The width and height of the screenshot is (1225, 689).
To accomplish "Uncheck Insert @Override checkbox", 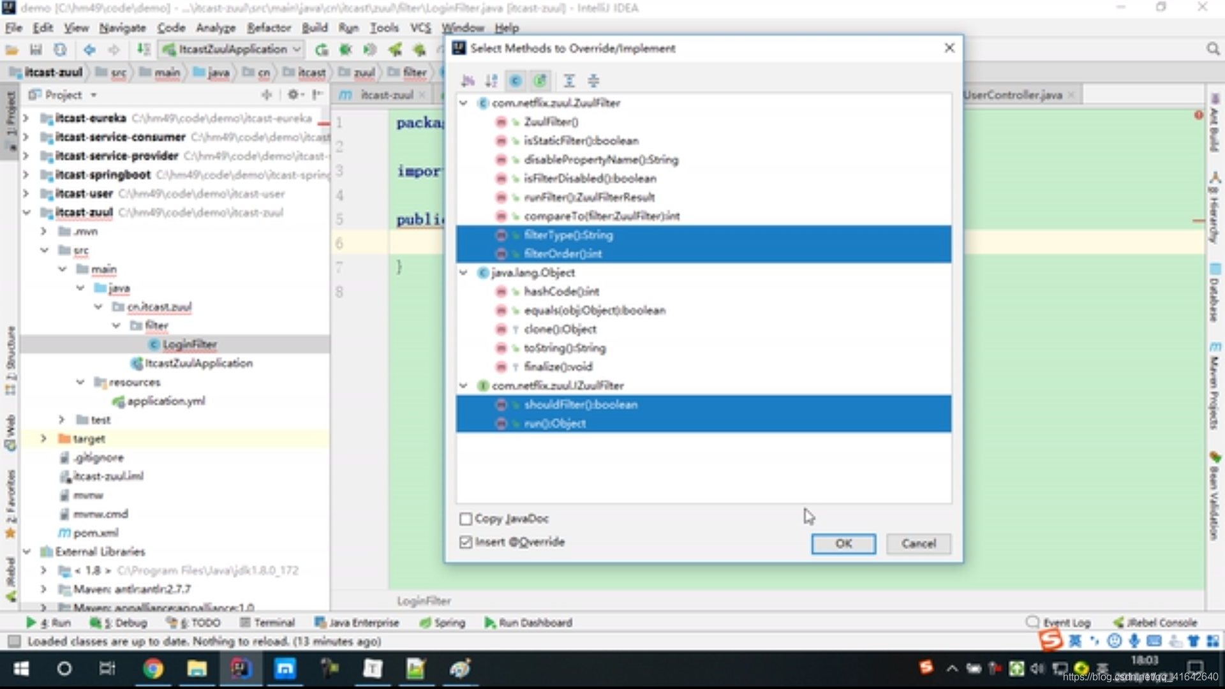I will (466, 542).
